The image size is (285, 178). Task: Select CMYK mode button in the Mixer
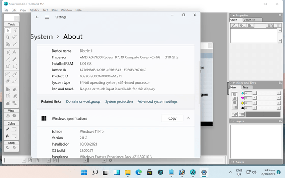[x=235, y=94]
